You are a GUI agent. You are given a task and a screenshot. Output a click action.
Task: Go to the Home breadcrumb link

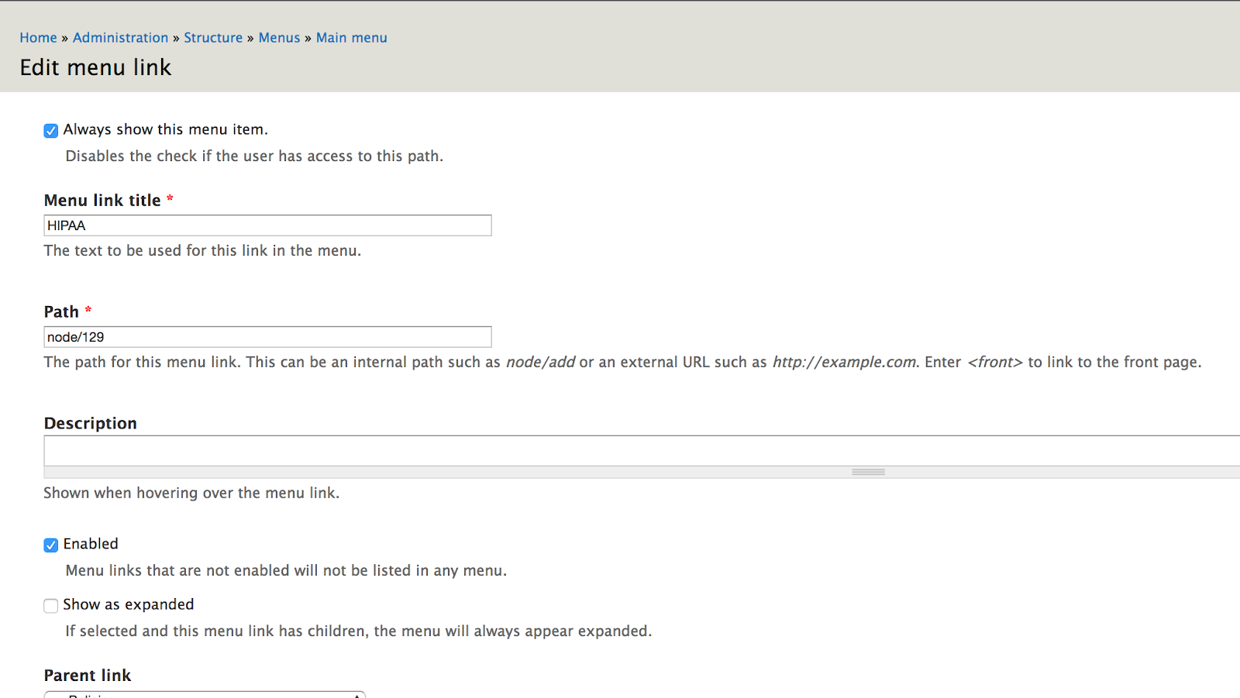38,38
